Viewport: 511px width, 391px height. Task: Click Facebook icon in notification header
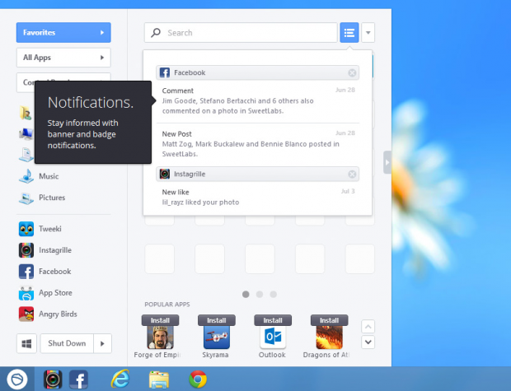pos(165,72)
